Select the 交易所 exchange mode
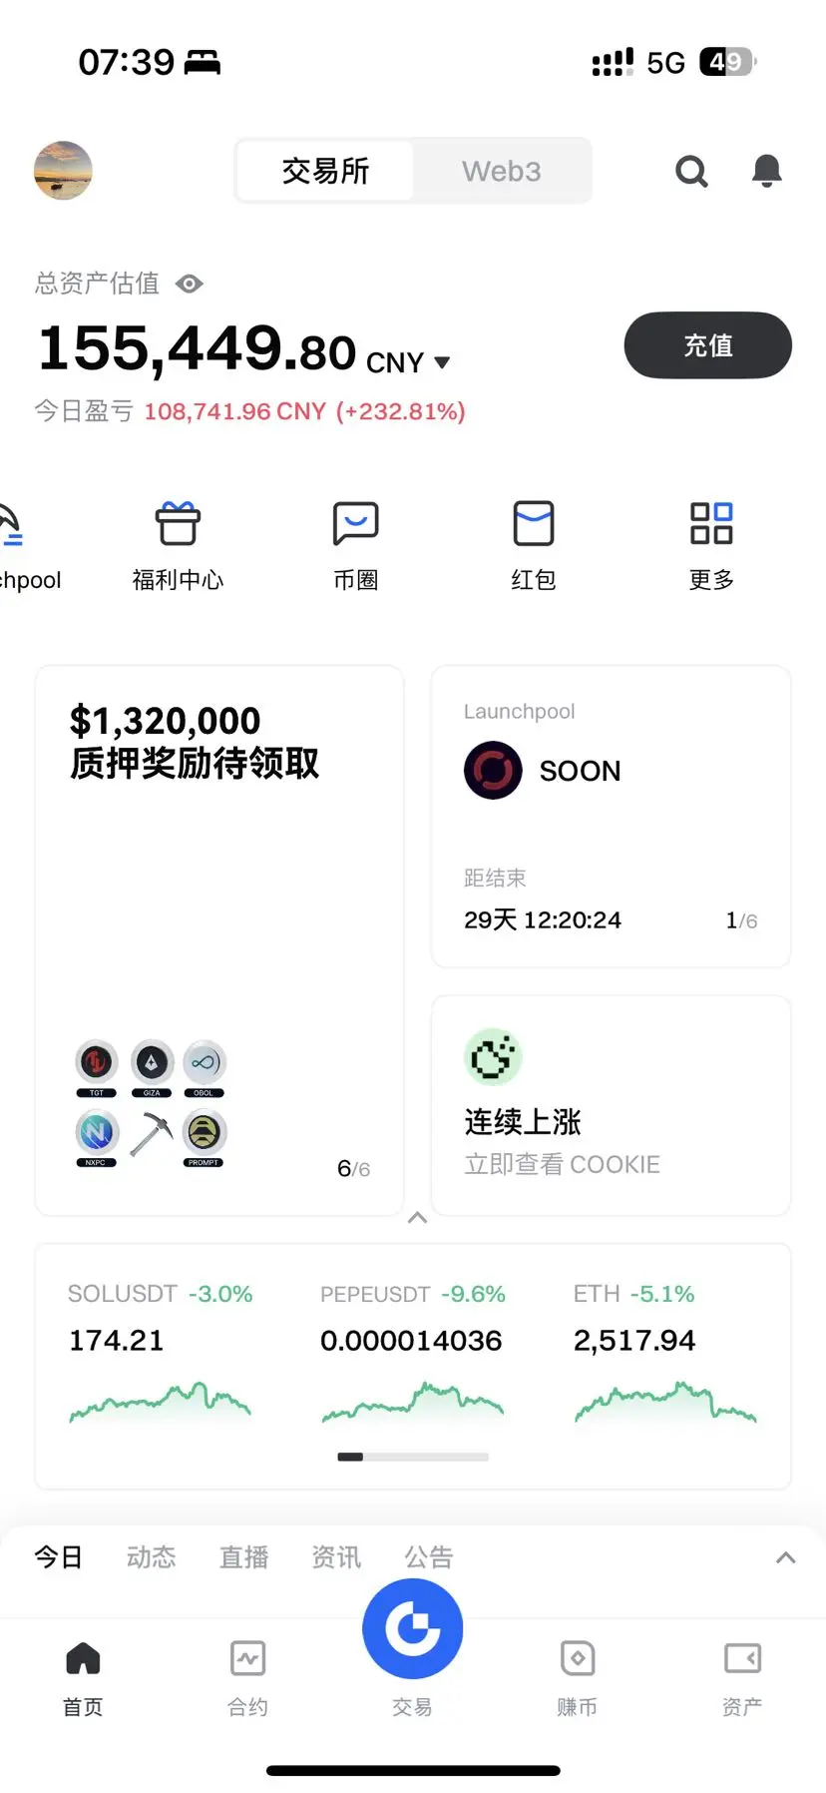Viewport: 826px width, 1793px height. [x=325, y=171]
